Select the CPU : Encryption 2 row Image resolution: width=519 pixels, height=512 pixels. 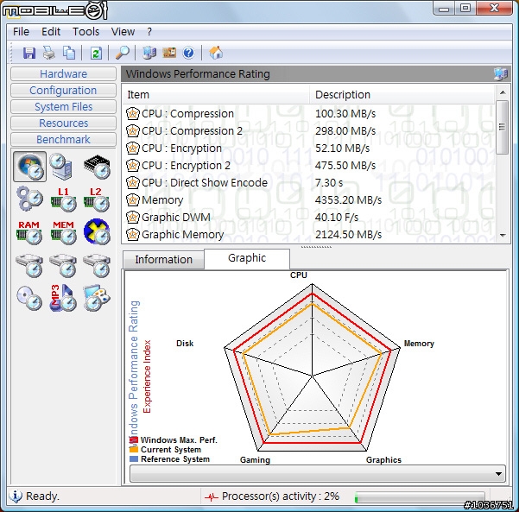(309, 166)
